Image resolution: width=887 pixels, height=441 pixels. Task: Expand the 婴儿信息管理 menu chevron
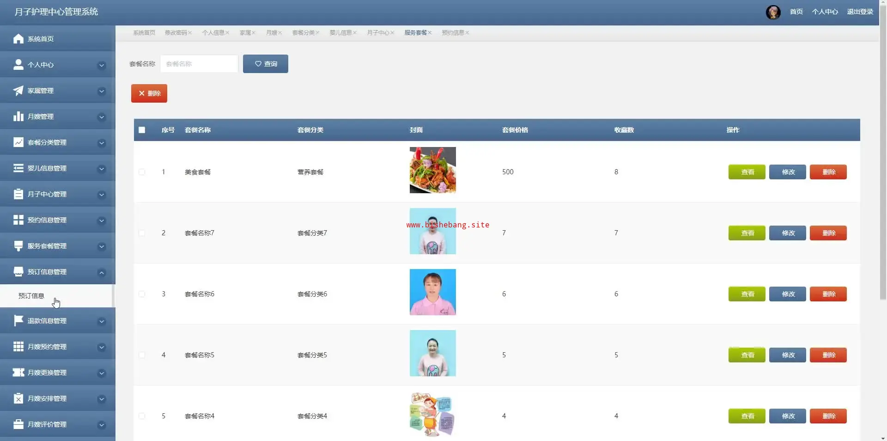coord(102,169)
